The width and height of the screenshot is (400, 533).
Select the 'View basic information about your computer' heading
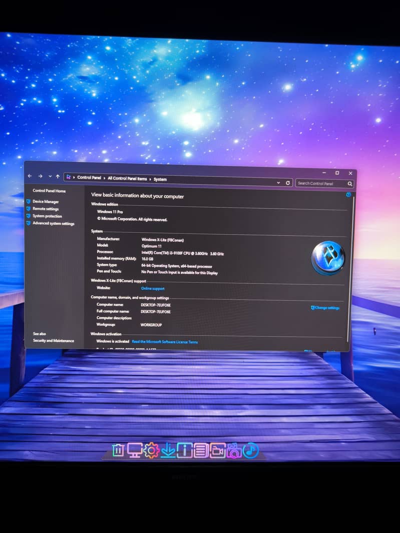coord(138,196)
